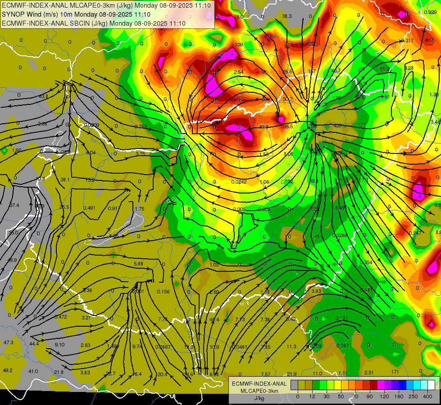Select the dark green legend swatch
441x405 pixels.
tap(316, 385)
